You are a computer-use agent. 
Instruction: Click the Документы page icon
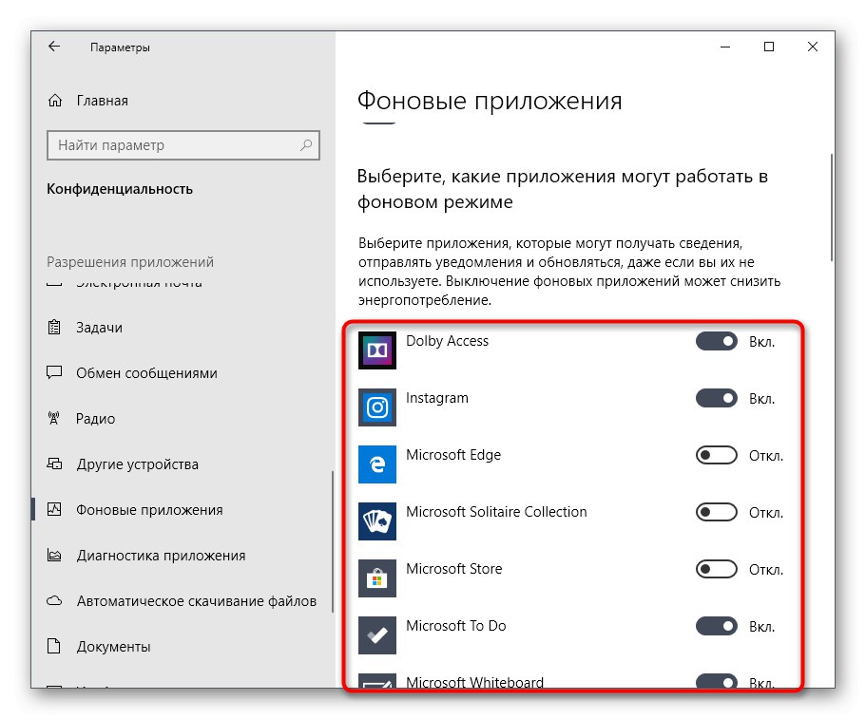point(53,646)
